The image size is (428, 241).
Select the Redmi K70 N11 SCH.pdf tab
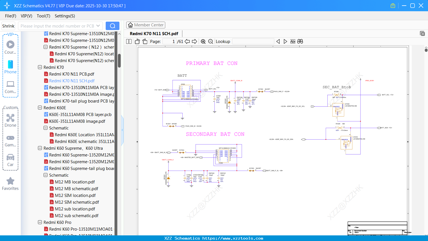(x=154, y=34)
